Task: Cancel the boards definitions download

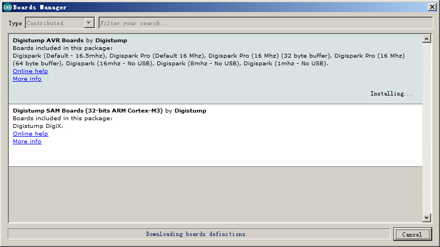Action: [x=412, y=234]
